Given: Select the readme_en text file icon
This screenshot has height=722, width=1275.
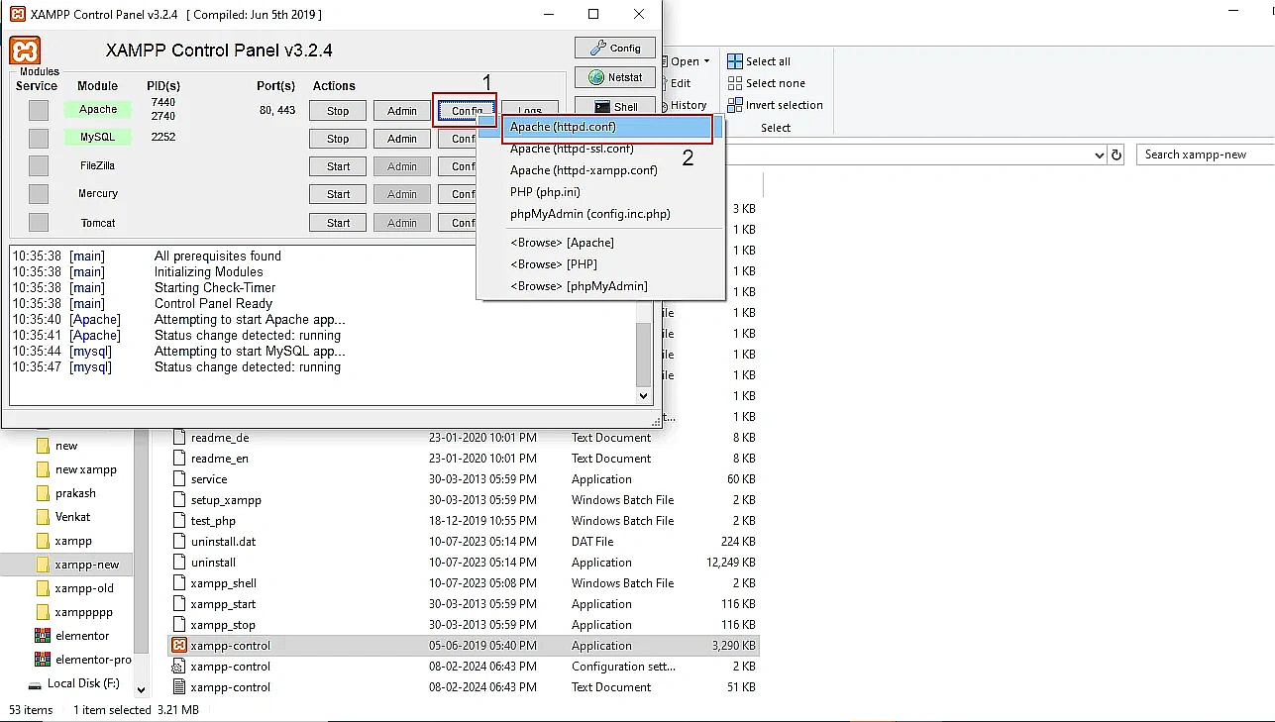Looking at the screenshot, I should tap(179, 459).
